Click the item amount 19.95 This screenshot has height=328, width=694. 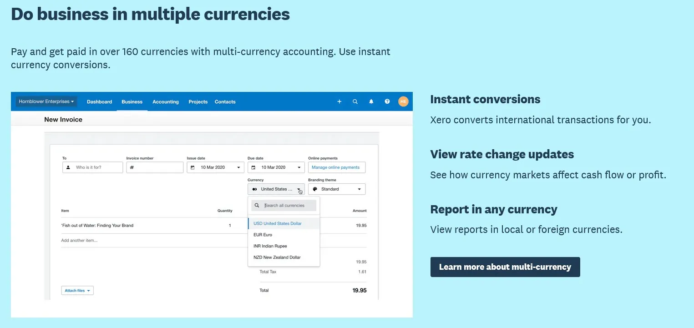click(x=361, y=225)
